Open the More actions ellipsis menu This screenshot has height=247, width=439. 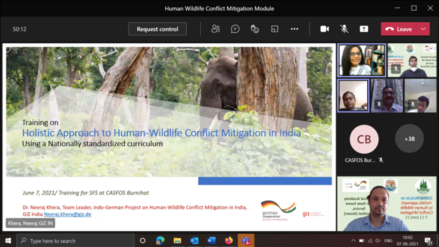pos(294,29)
